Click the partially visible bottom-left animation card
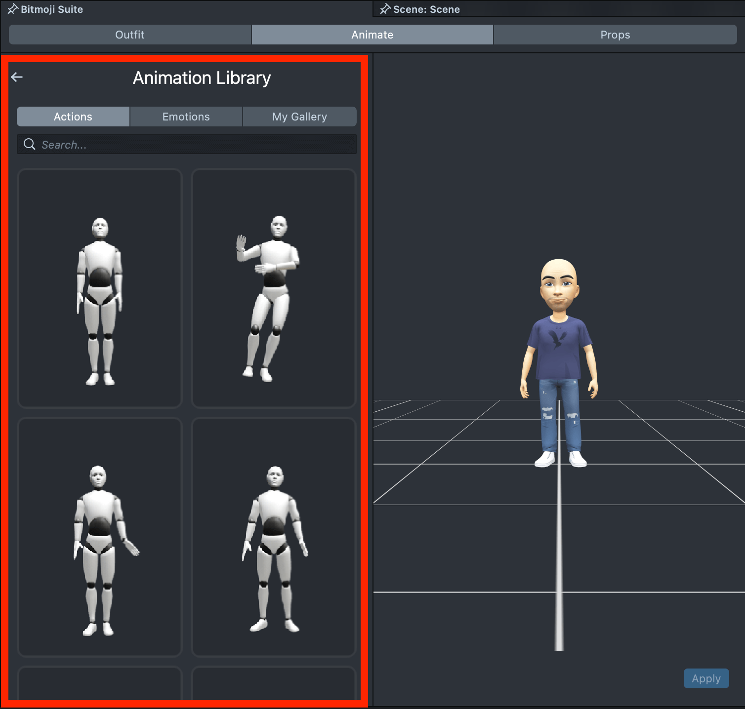 click(x=100, y=684)
